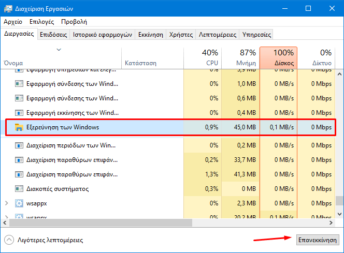This screenshot has height=253, width=344.
Task: Click the 45,0 MB memory value
Action: (x=245, y=127)
